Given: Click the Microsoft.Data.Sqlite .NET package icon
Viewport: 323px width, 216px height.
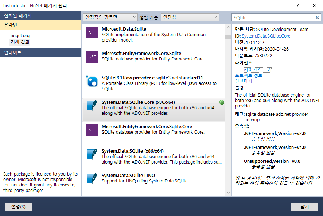Looking at the screenshot, I should (92, 32).
